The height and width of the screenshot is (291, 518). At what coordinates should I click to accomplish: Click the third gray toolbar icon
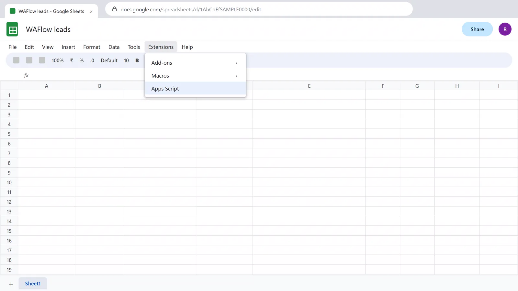click(x=42, y=60)
